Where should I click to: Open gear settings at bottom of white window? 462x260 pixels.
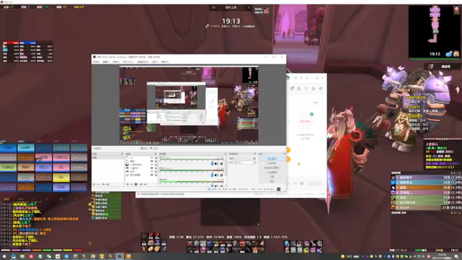[x=301, y=183]
